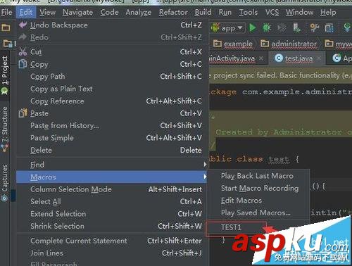Open the Tools menu
The height and width of the screenshot is (266, 352).
(x=249, y=12)
